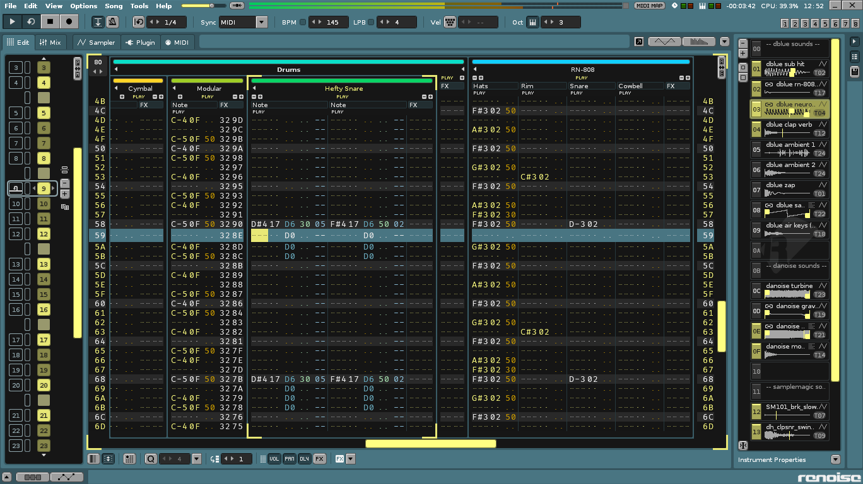
Task: Toggle the metronome icon
Action: tap(112, 22)
